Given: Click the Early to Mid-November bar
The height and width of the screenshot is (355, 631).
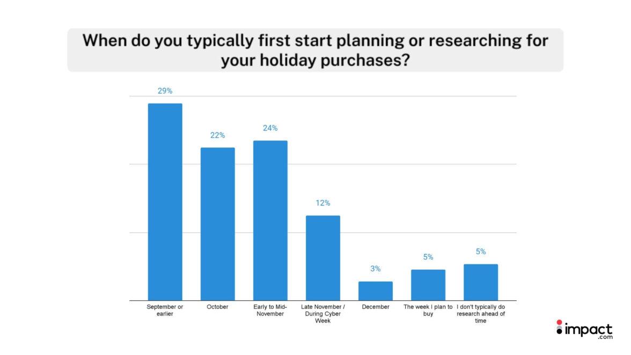Looking at the screenshot, I should click(270, 220).
